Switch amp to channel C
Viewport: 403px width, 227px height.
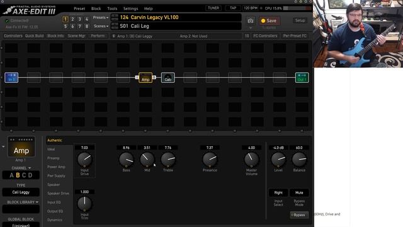24,175
